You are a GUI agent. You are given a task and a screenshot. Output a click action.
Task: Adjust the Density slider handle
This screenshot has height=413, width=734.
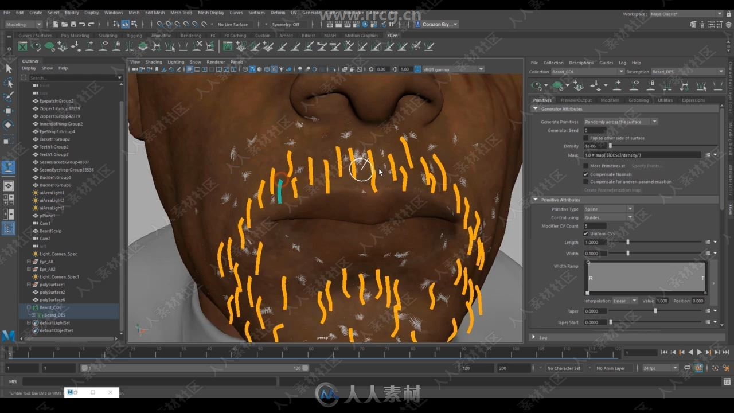click(610, 146)
